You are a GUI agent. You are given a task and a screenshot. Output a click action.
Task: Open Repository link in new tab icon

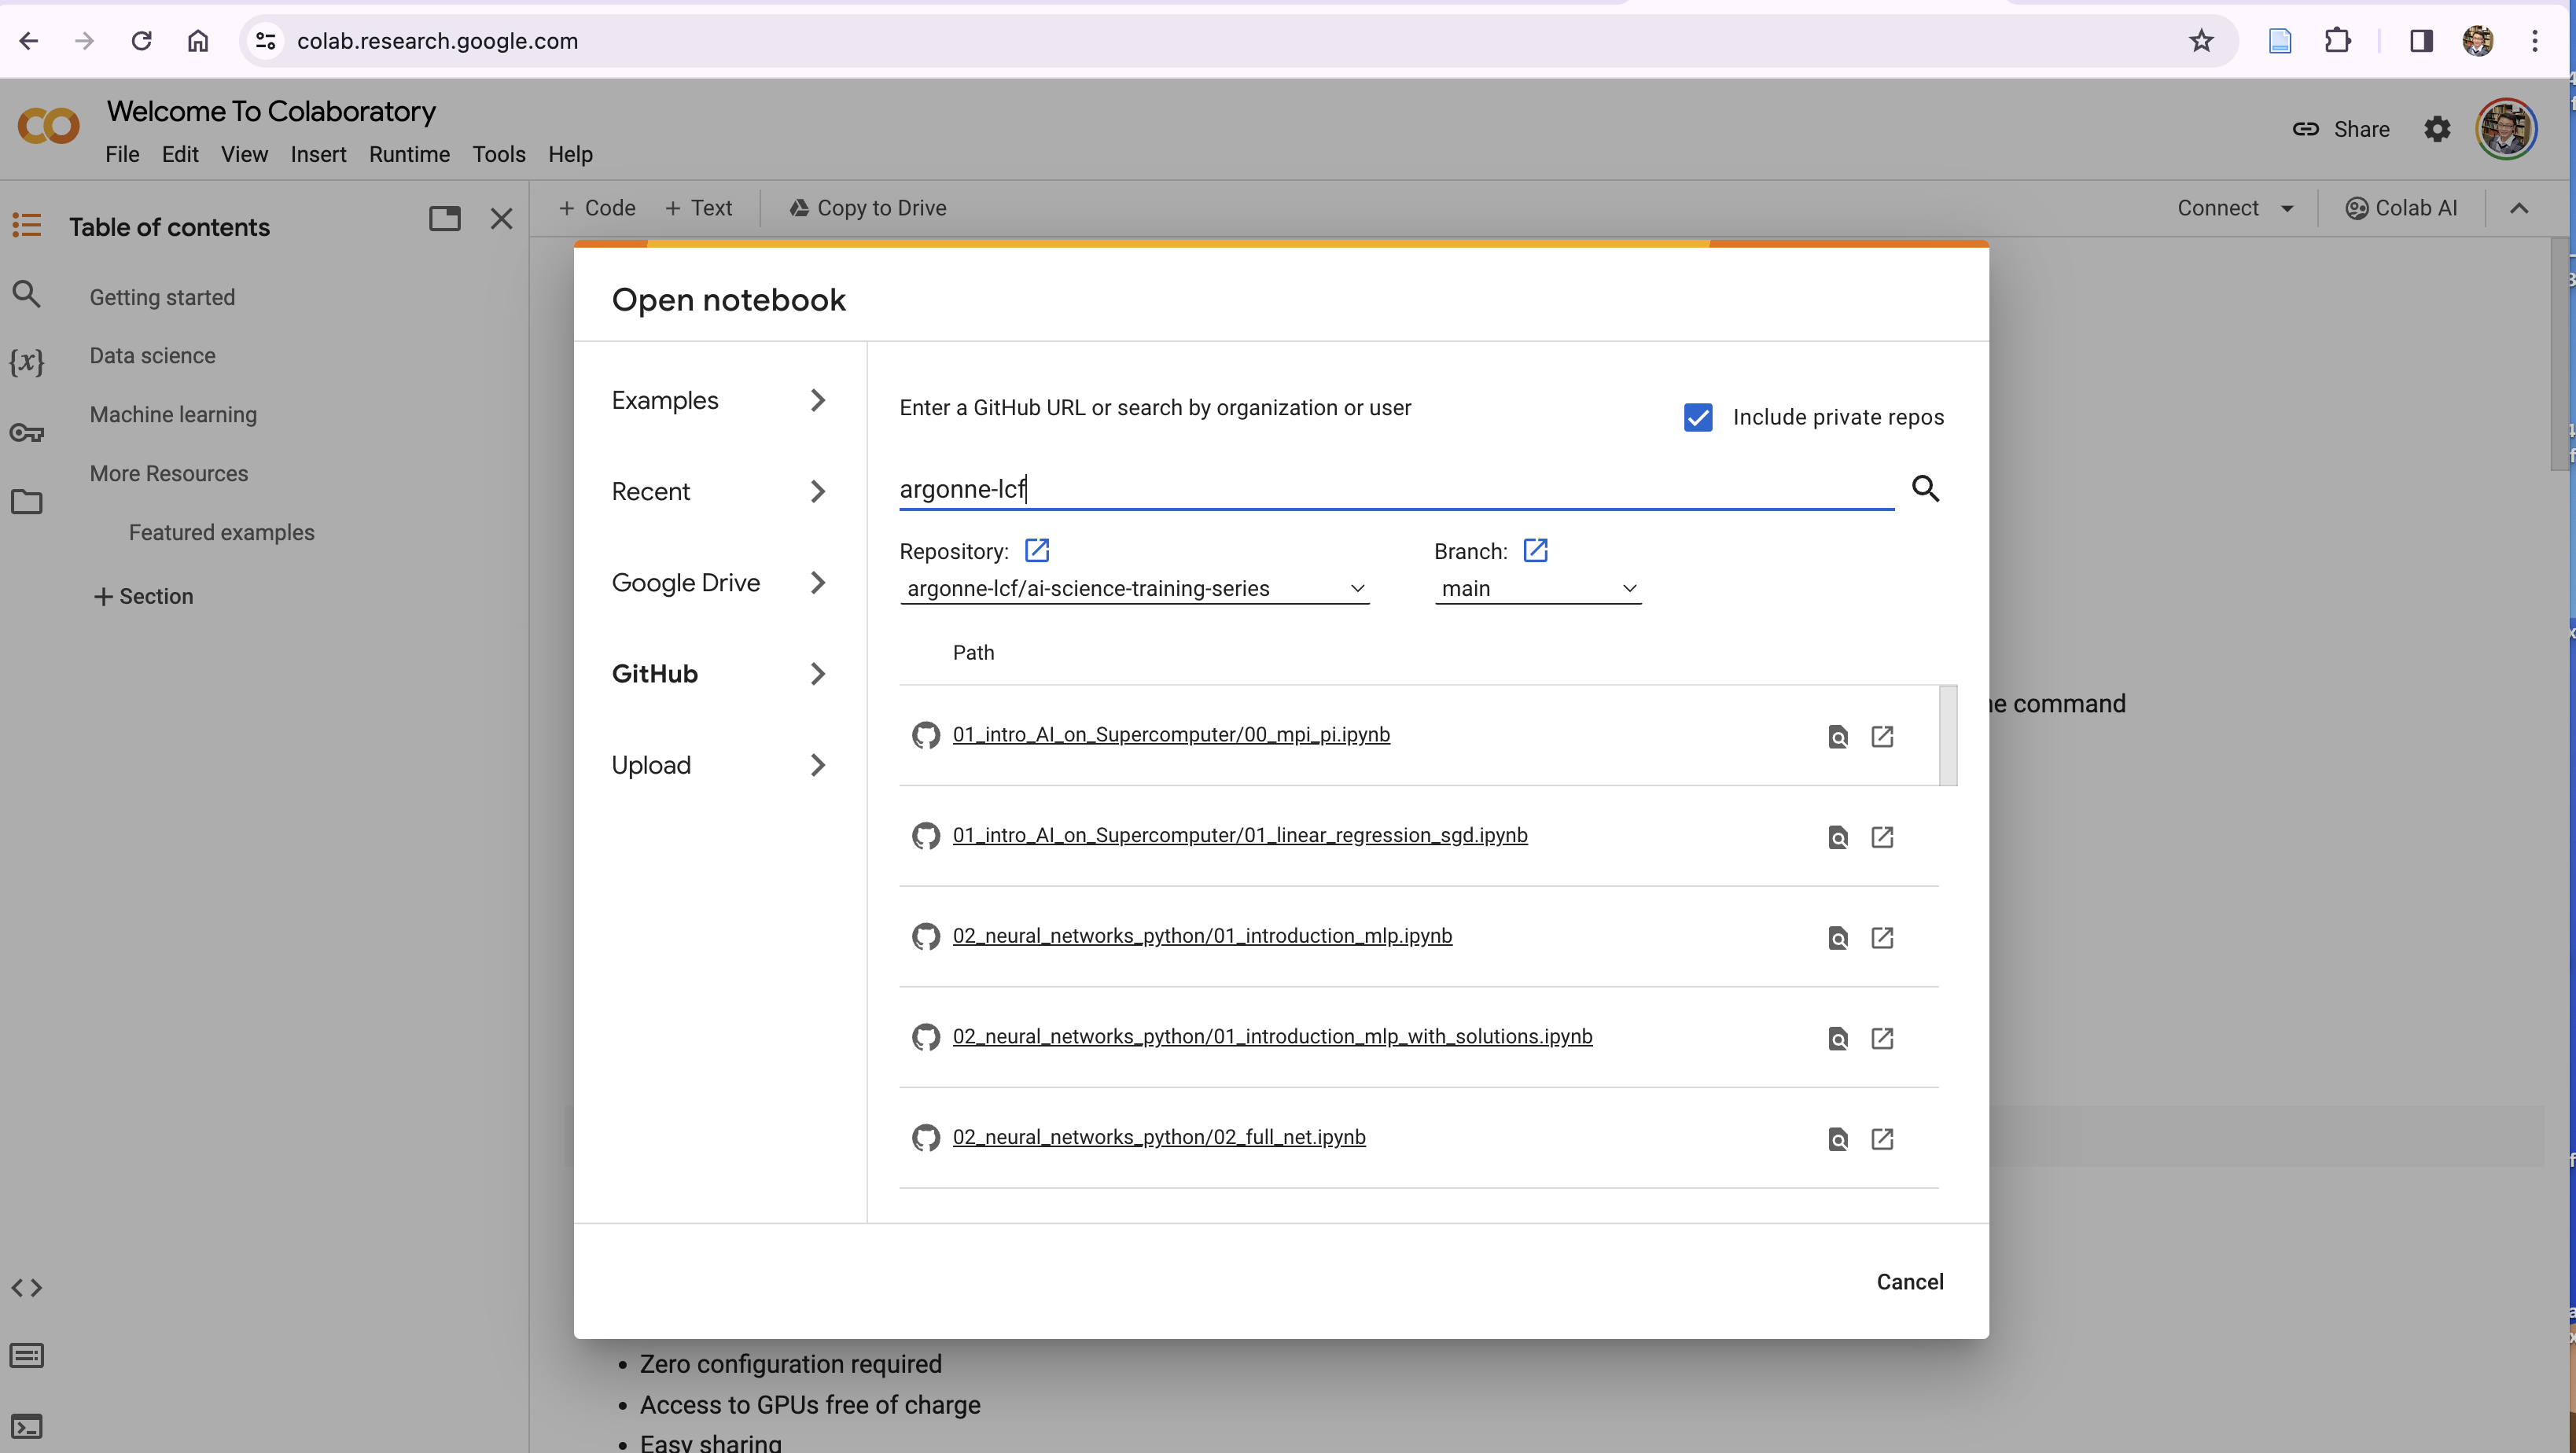(1037, 550)
